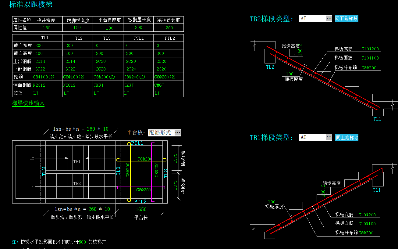Select the PTL2 下部钢筋 cell 2C20
Viewport: 398px width, 249px height.
162,69
